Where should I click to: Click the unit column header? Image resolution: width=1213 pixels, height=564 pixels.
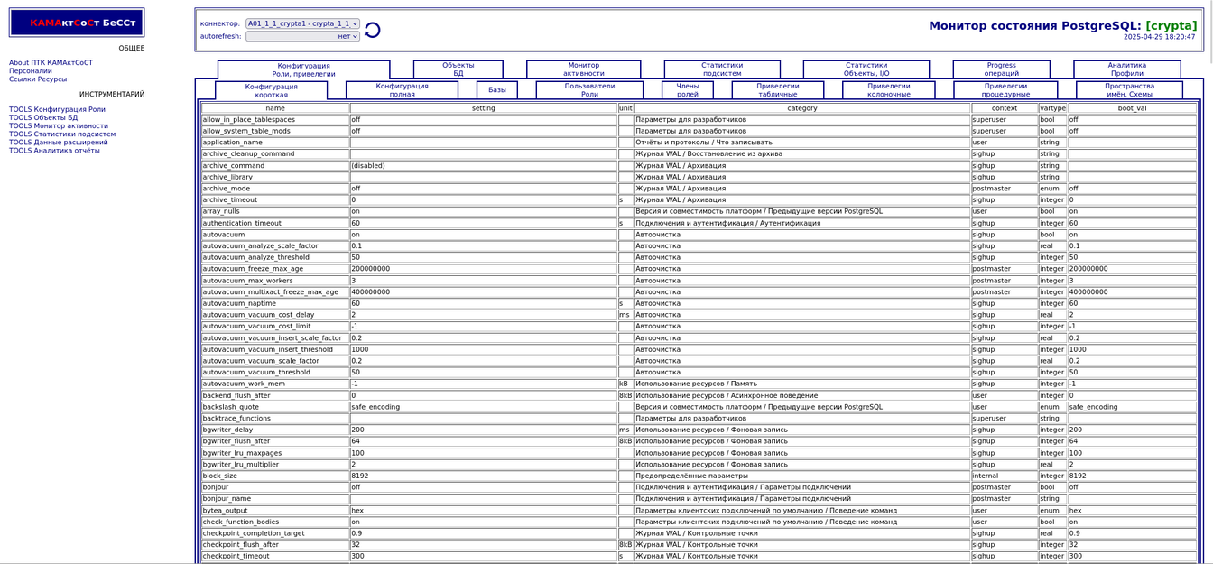click(626, 108)
